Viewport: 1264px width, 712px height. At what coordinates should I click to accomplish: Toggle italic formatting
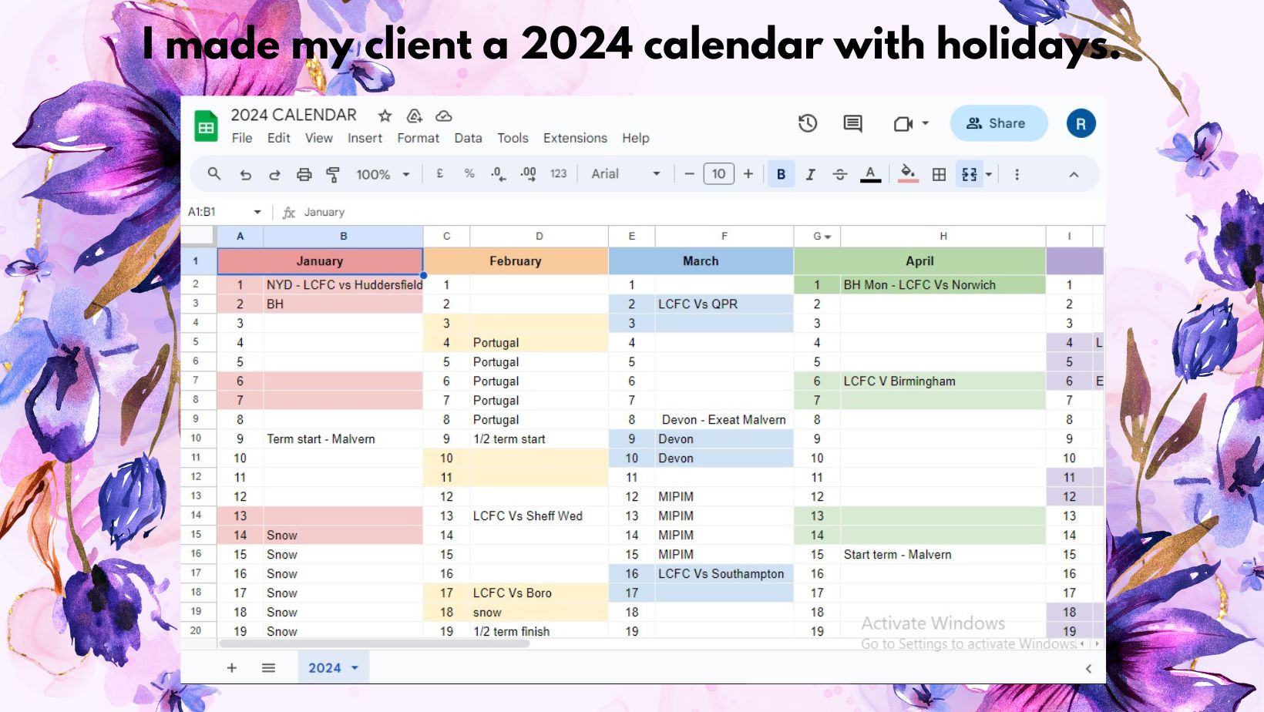(x=810, y=175)
